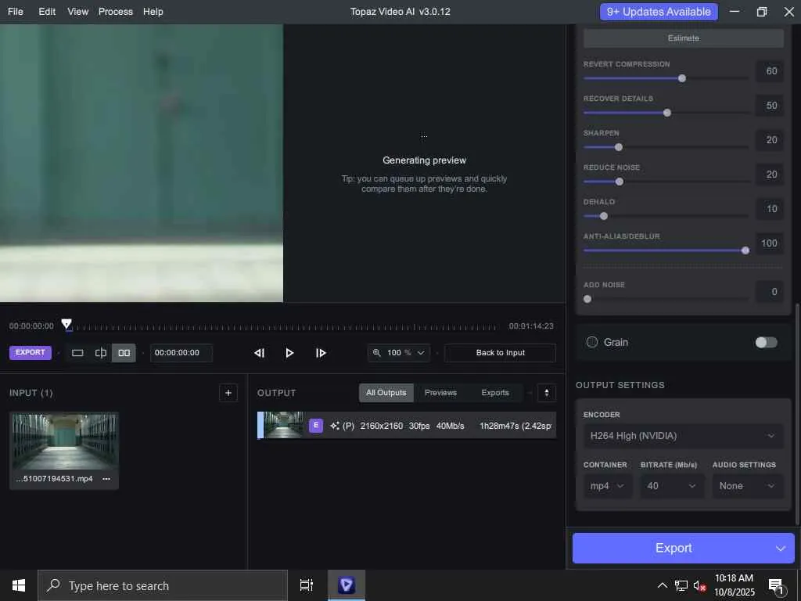Image resolution: width=801 pixels, height=601 pixels.
Task: Click the 9+ Updates Available button
Action: click(659, 12)
